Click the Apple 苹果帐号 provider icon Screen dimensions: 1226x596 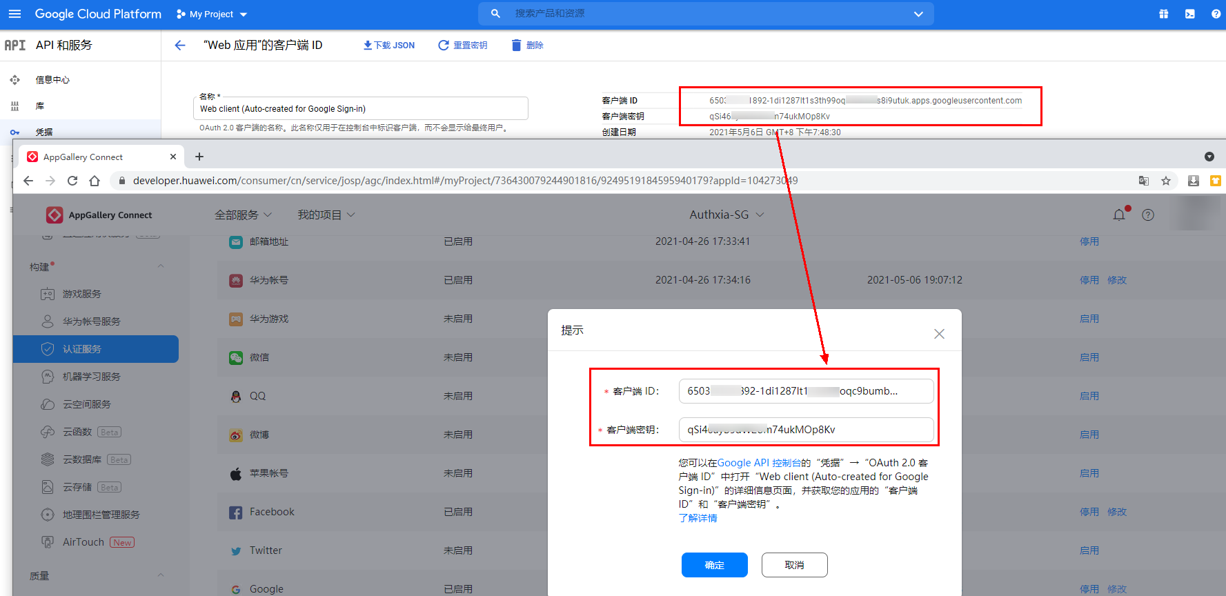click(x=236, y=473)
